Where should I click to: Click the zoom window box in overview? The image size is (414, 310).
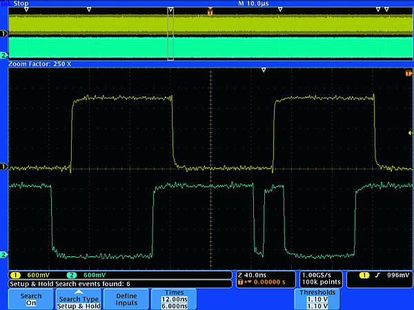click(170, 34)
